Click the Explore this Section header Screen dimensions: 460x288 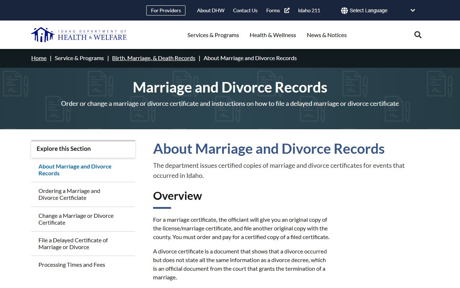[x=83, y=149]
